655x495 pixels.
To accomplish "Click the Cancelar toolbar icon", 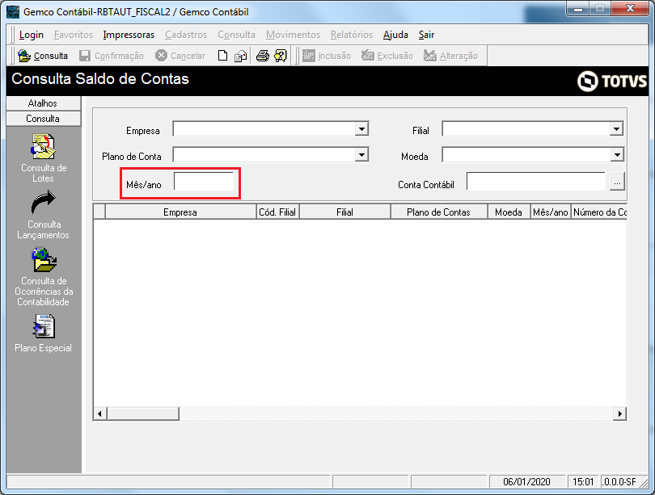I will [x=161, y=56].
